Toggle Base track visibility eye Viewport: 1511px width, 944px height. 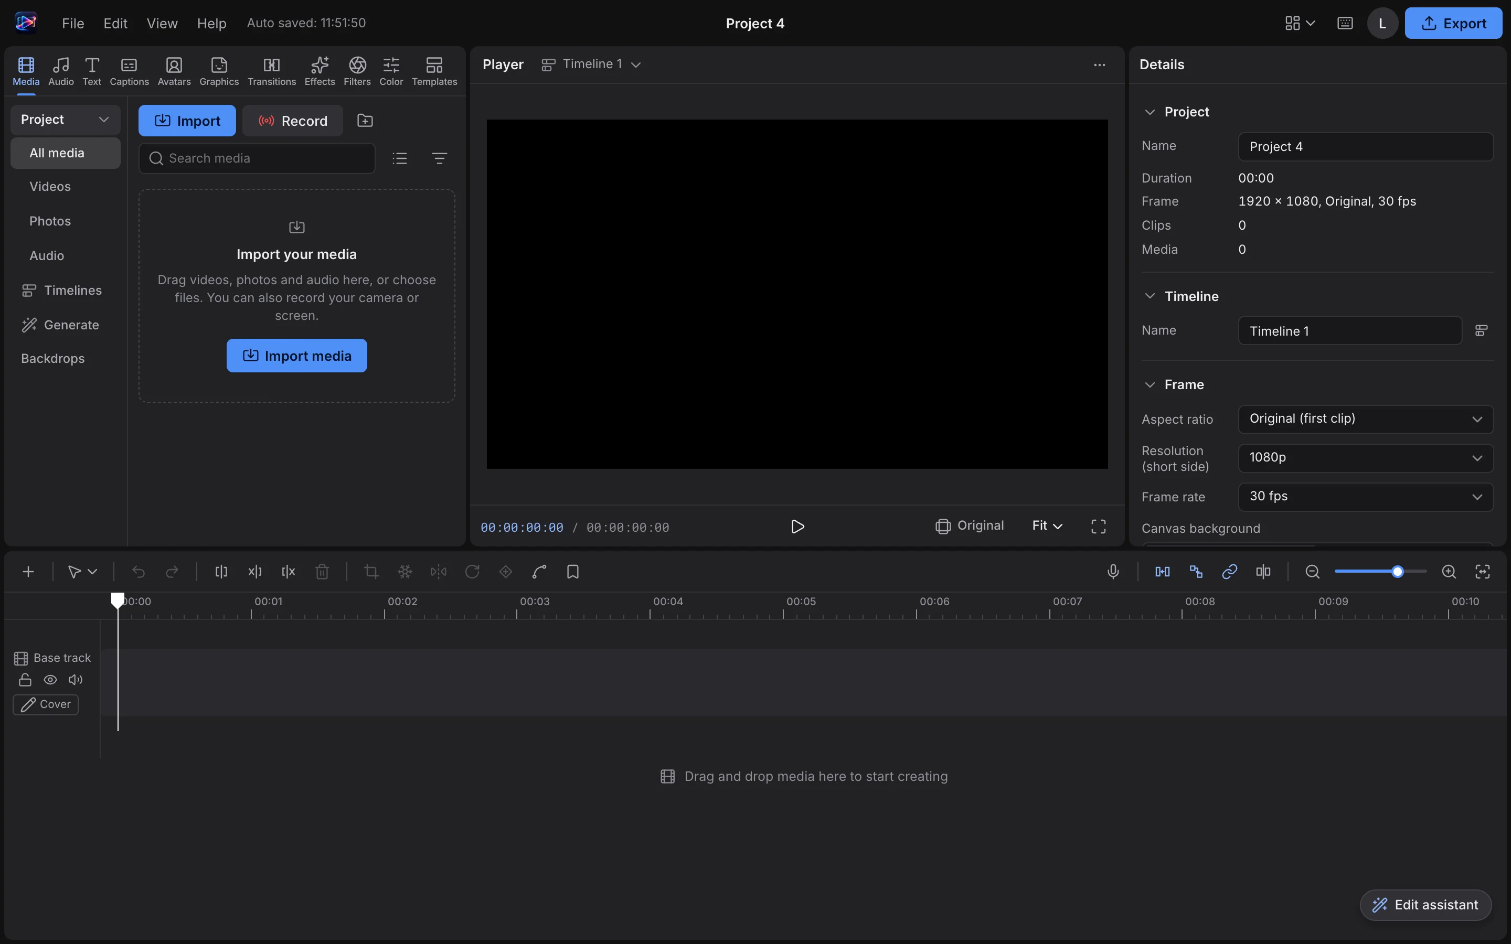50,680
